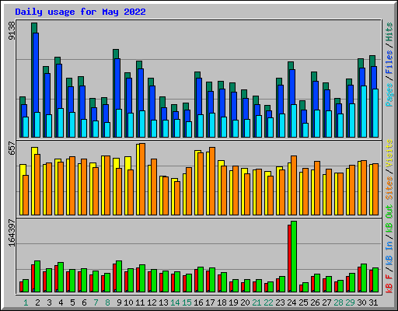Click day label 10 on axis
The height and width of the screenshot is (311, 398).
click(x=128, y=302)
